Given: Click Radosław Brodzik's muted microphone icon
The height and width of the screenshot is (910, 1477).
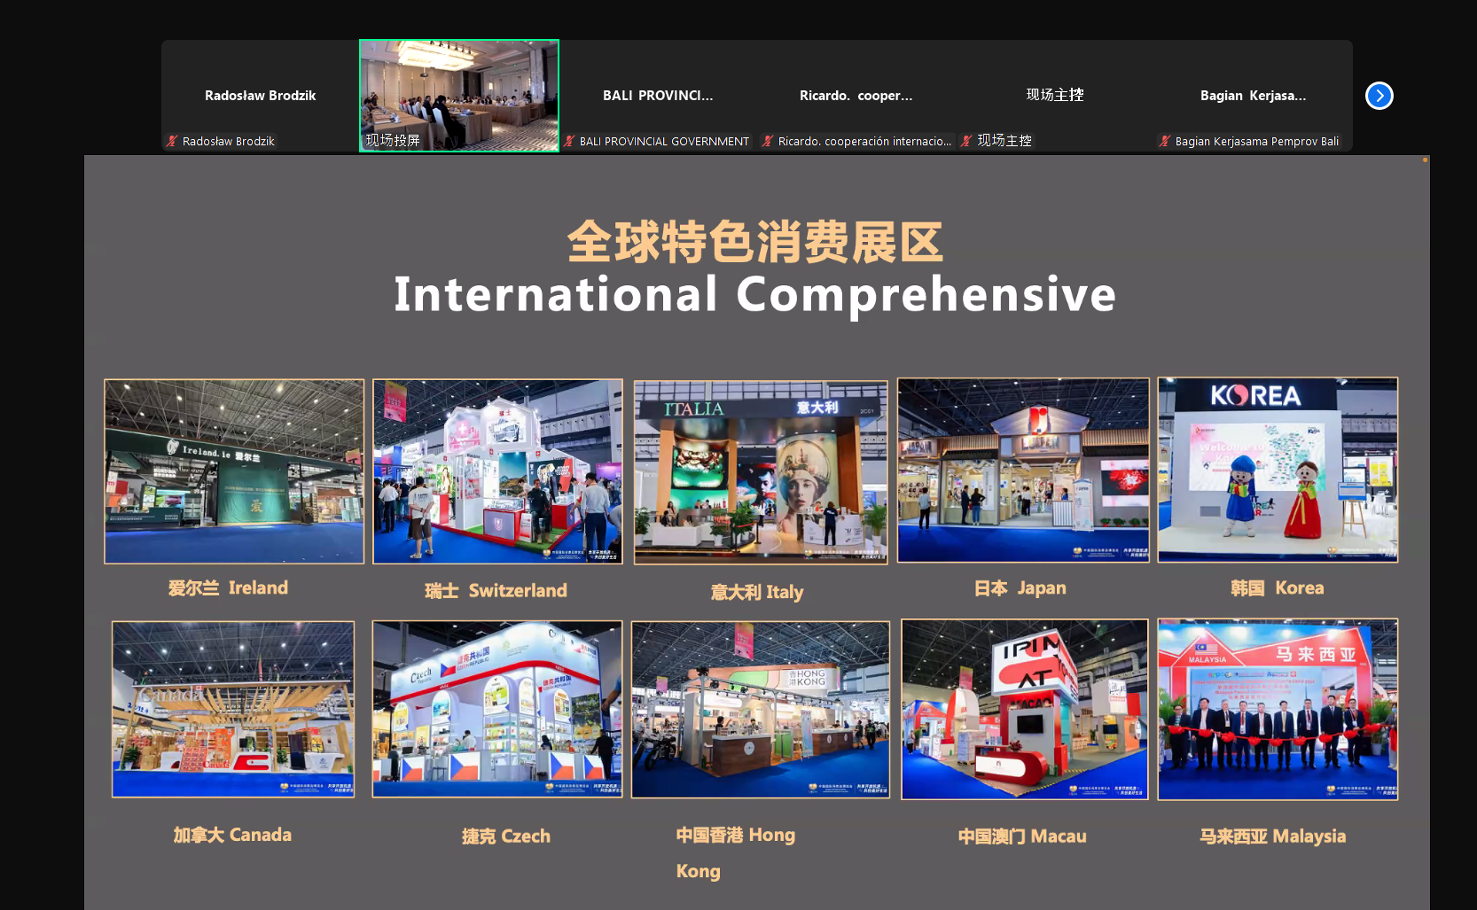Looking at the screenshot, I should click(x=173, y=141).
